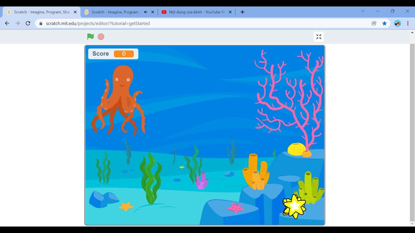Open the Chrome profile avatar
Image resolution: width=415 pixels, height=233 pixels.
pyautogui.click(x=397, y=23)
